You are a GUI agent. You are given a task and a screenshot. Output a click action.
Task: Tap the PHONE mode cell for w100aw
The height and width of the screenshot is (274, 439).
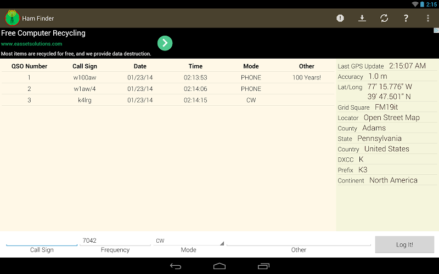251,77
